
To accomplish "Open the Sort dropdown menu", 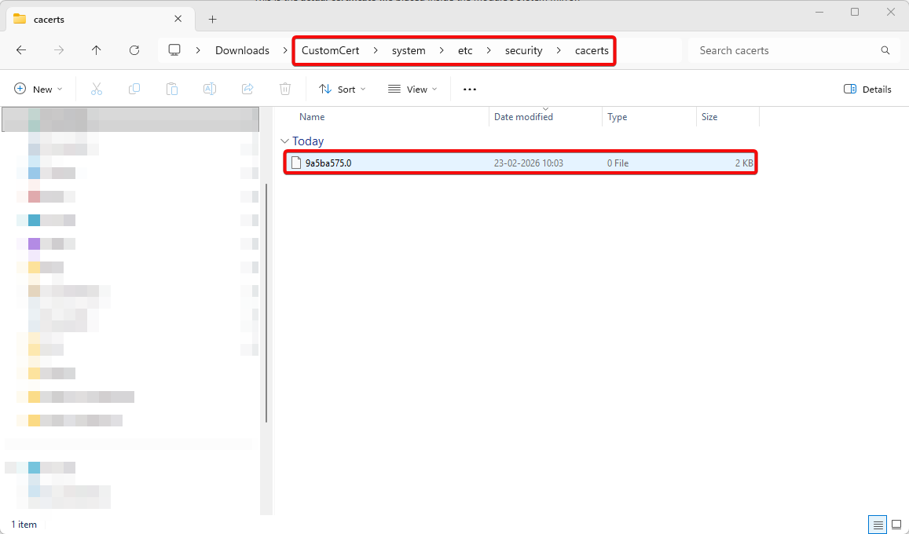I will pyautogui.click(x=342, y=90).
